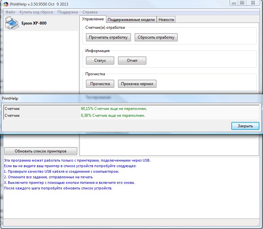Screen dimensions: 263x229
Task: Click the resize grip in status bar
Action: pyautogui.click(x=258, y=224)
